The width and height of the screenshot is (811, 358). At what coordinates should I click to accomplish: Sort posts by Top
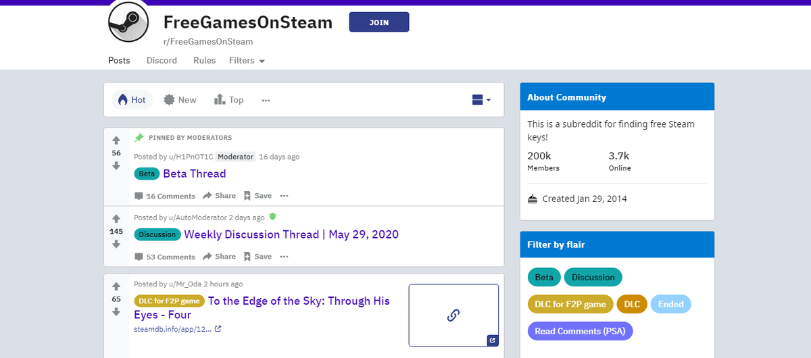(228, 100)
